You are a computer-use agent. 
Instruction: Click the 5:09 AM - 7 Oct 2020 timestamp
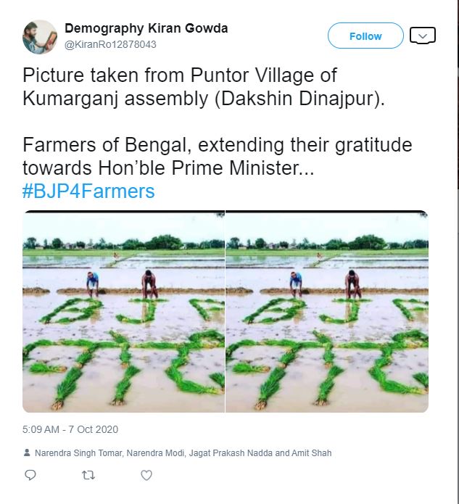[x=70, y=429]
